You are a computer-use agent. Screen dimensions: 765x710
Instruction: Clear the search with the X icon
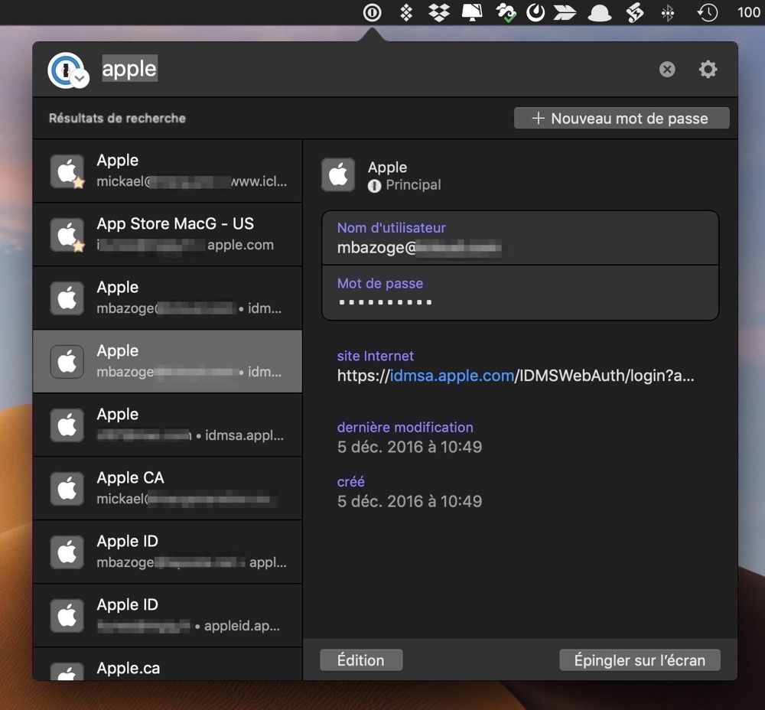(x=667, y=70)
